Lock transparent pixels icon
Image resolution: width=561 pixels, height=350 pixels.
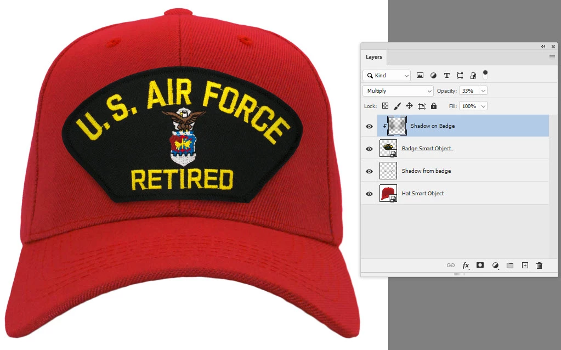coord(386,106)
